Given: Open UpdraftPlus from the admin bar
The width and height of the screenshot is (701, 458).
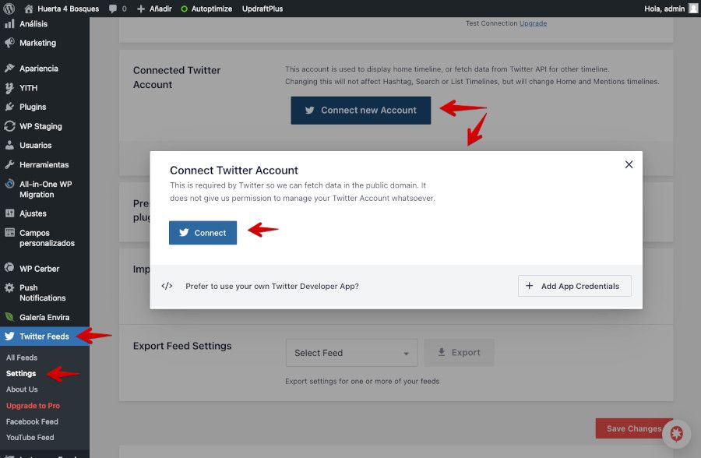Looking at the screenshot, I should pyautogui.click(x=262, y=9).
